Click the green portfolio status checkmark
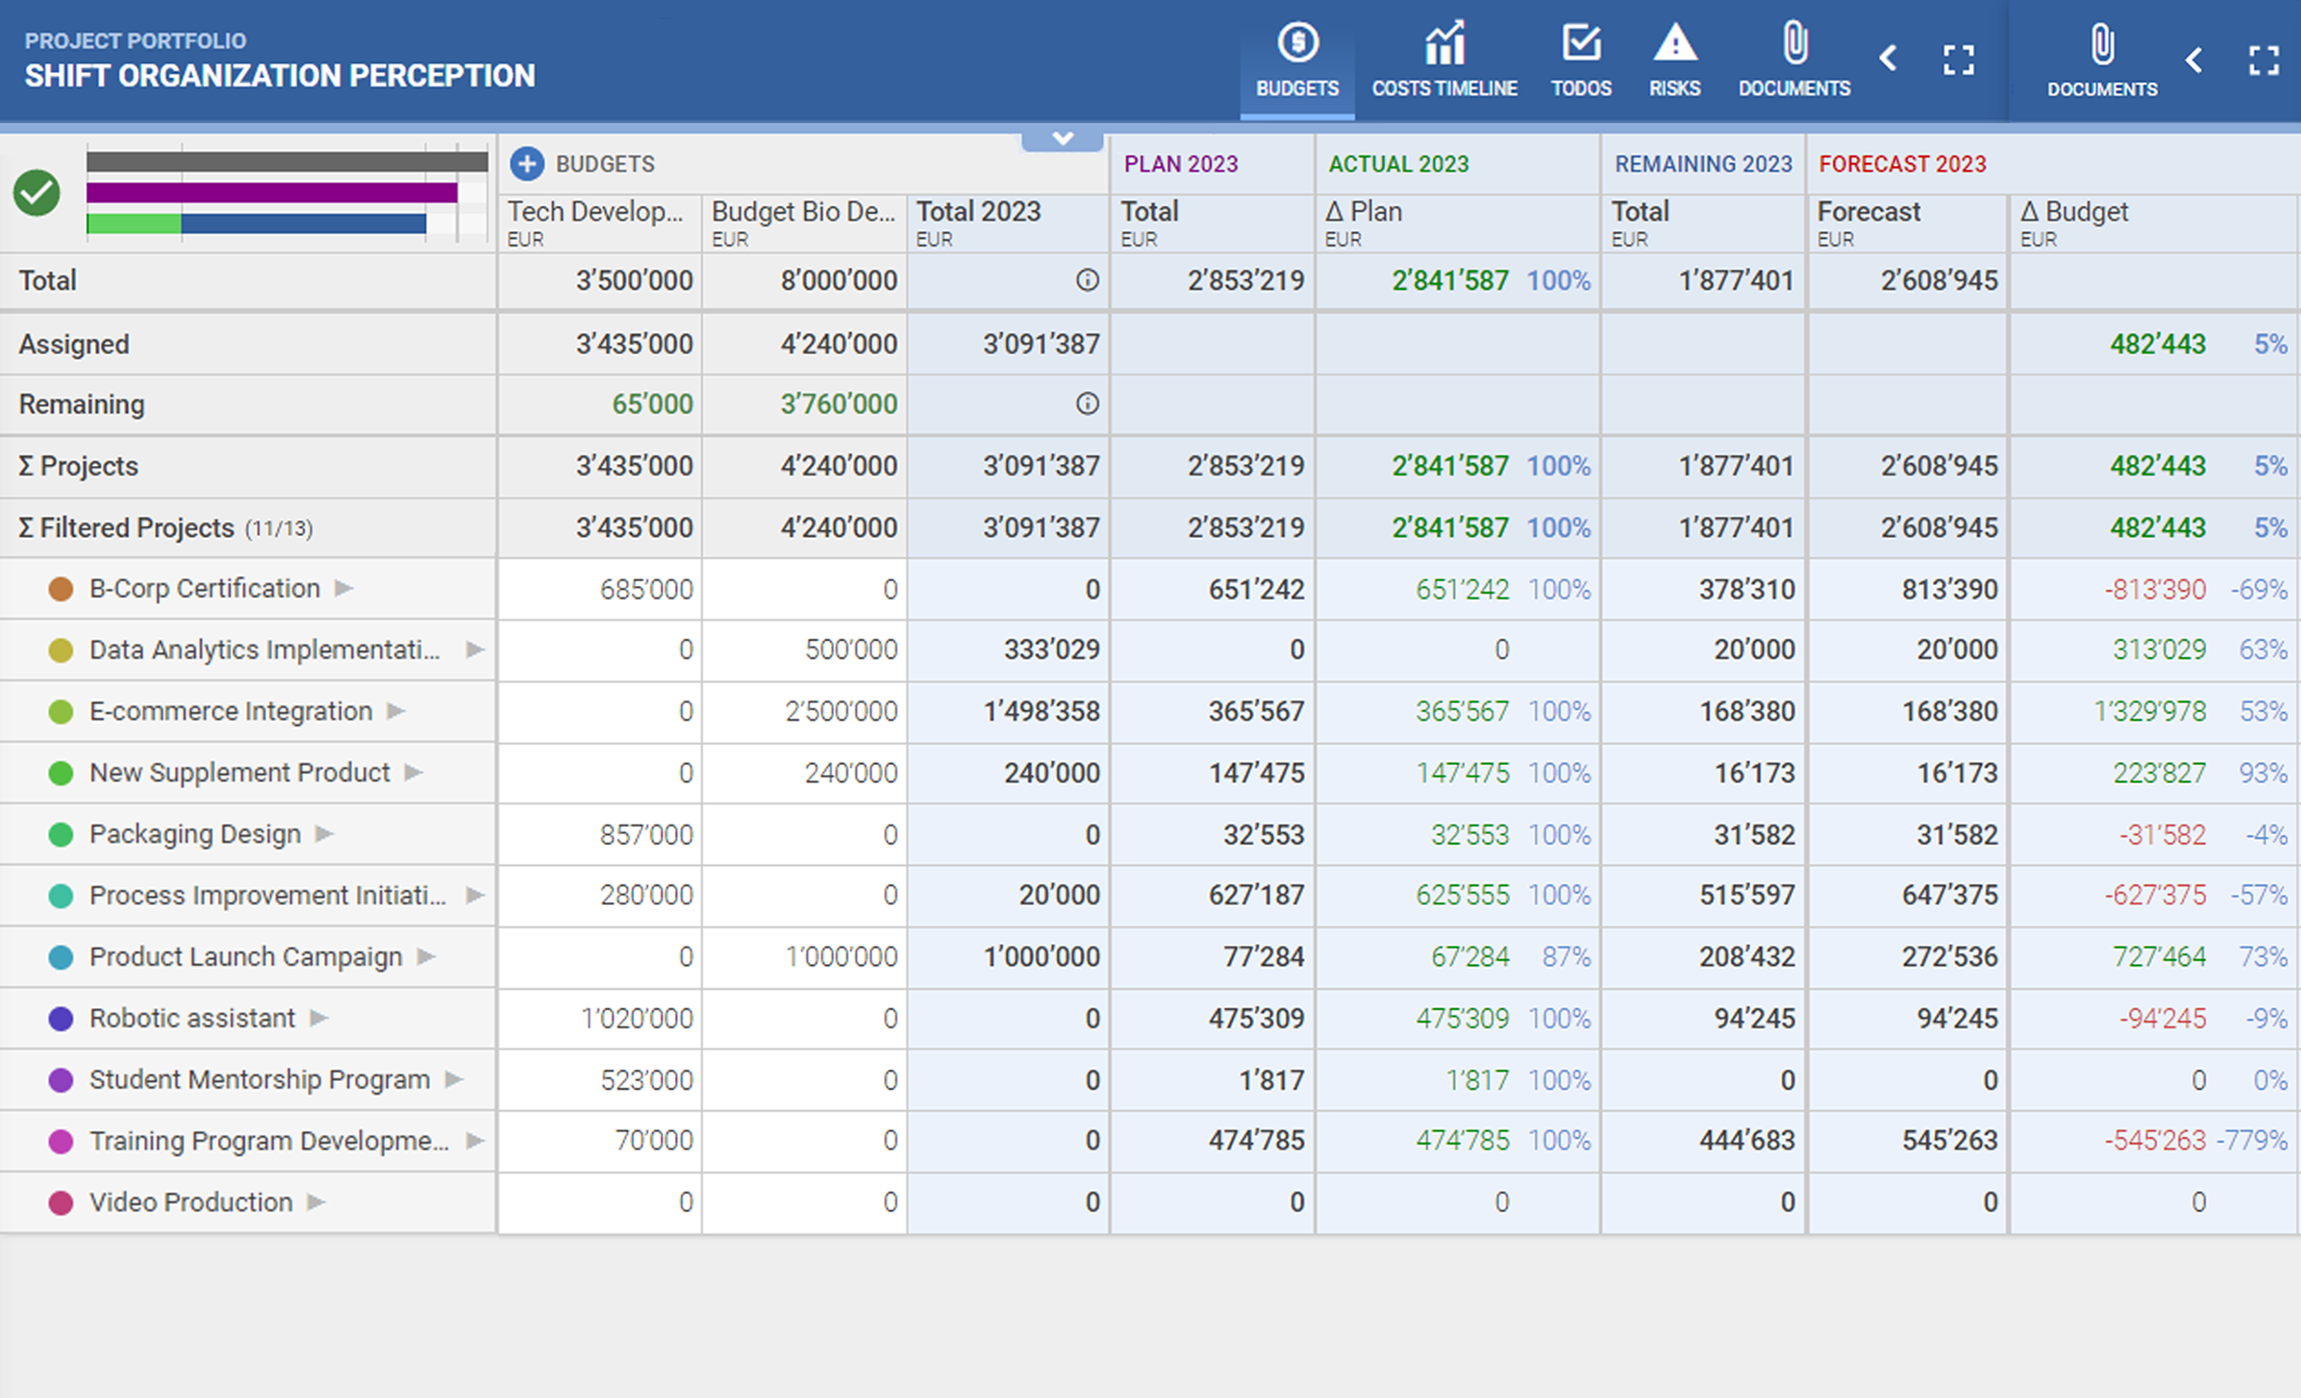2301x1398 pixels. tap(37, 193)
